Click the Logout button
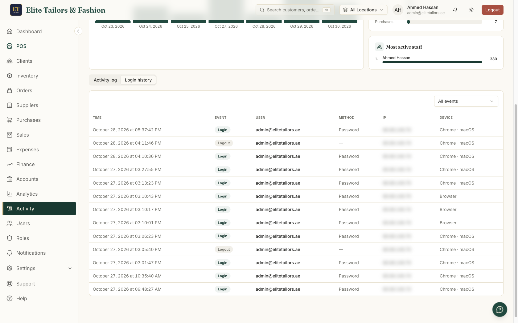Screen dimensions: 518x323 (492, 10)
